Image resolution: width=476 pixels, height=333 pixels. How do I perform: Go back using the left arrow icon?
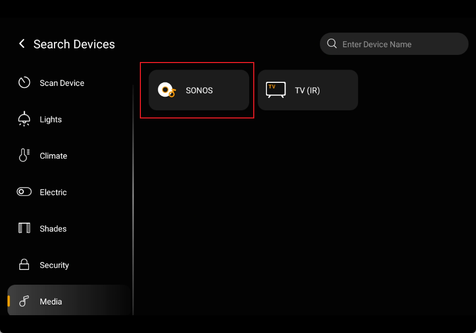(21, 44)
